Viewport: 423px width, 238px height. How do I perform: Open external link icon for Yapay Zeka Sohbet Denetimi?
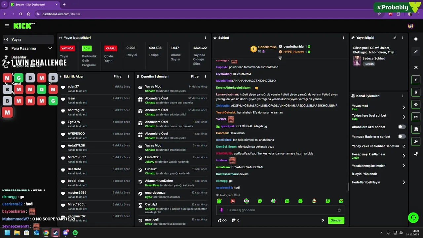point(404,146)
